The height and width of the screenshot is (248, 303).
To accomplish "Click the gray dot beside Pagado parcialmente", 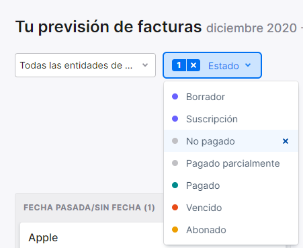I will (175, 163).
